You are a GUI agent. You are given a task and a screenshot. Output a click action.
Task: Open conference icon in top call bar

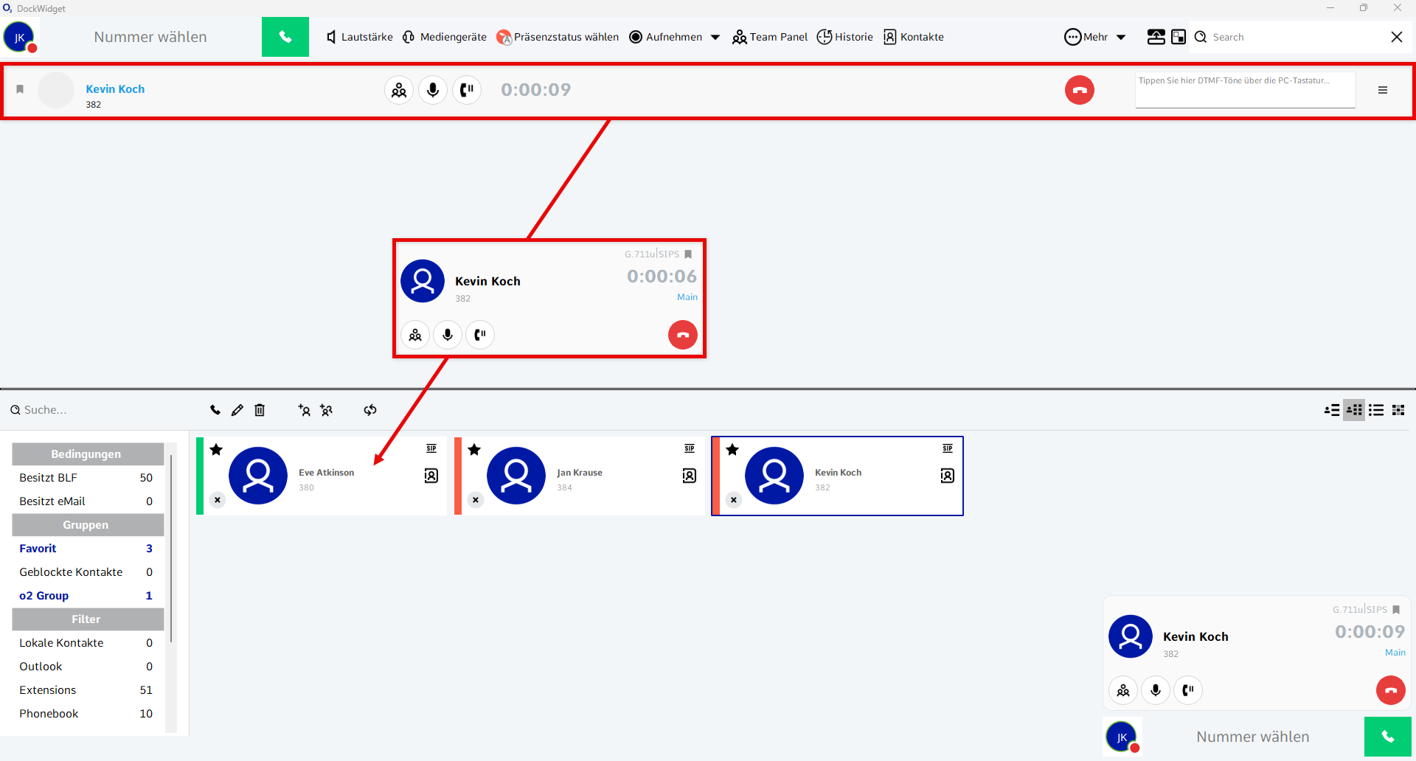point(399,90)
